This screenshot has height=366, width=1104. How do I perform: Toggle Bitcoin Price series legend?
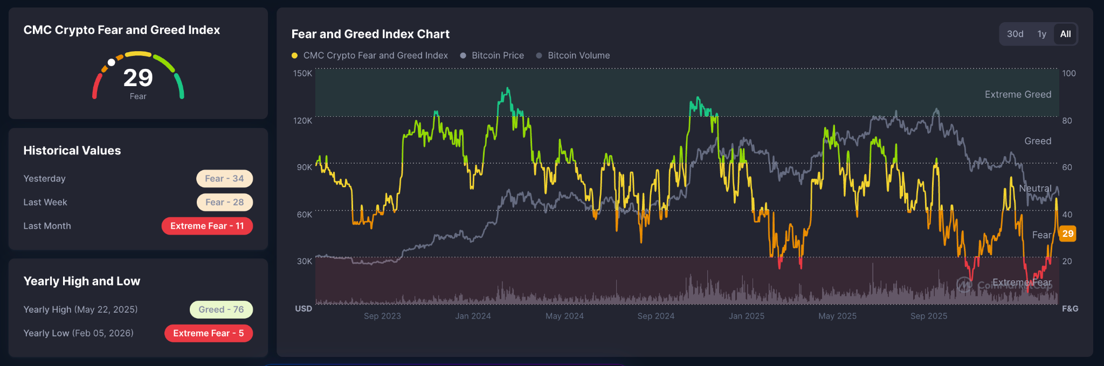click(x=492, y=55)
